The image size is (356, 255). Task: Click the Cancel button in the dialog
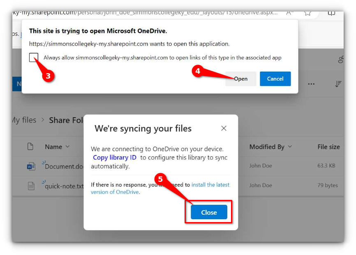pos(275,79)
